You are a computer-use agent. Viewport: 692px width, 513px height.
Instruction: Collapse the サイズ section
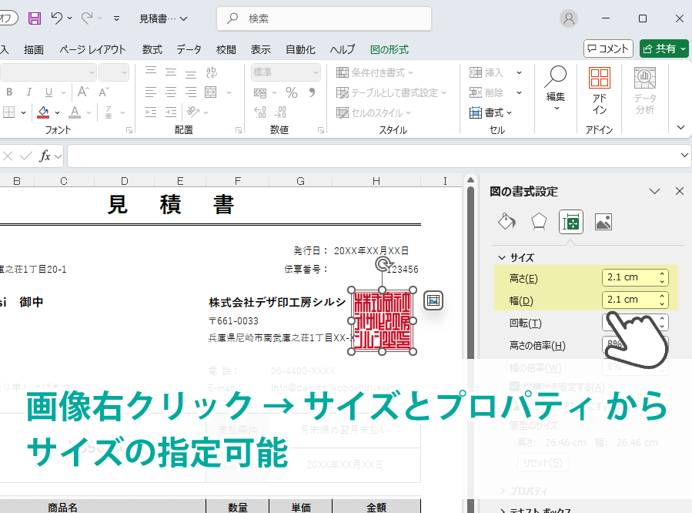tap(502, 257)
